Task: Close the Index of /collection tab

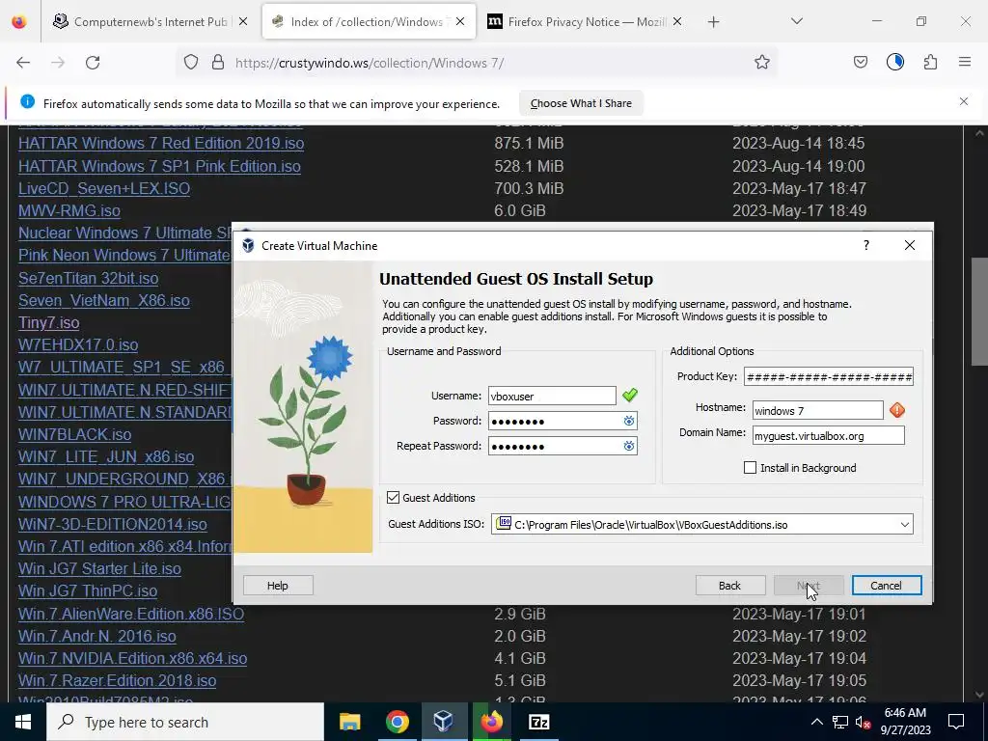Action: click(460, 21)
